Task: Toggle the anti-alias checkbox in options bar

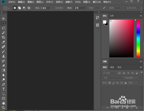Action: (x=53, y=8)
